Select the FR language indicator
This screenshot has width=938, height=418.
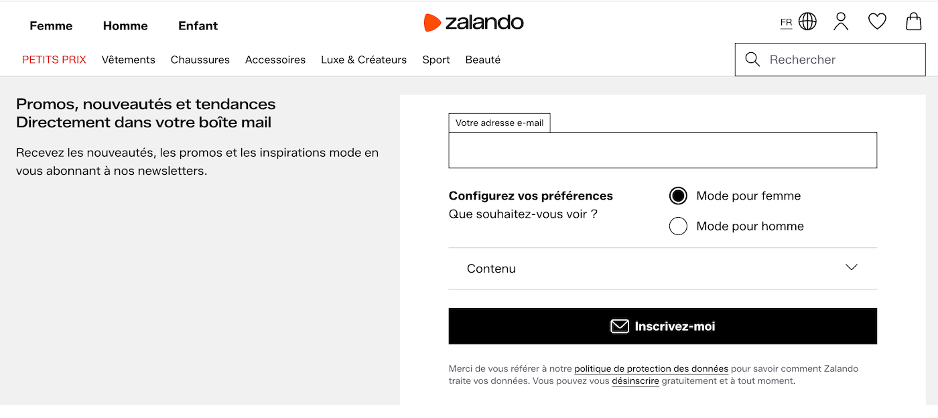pyautogui.click(x=785, y=21)
